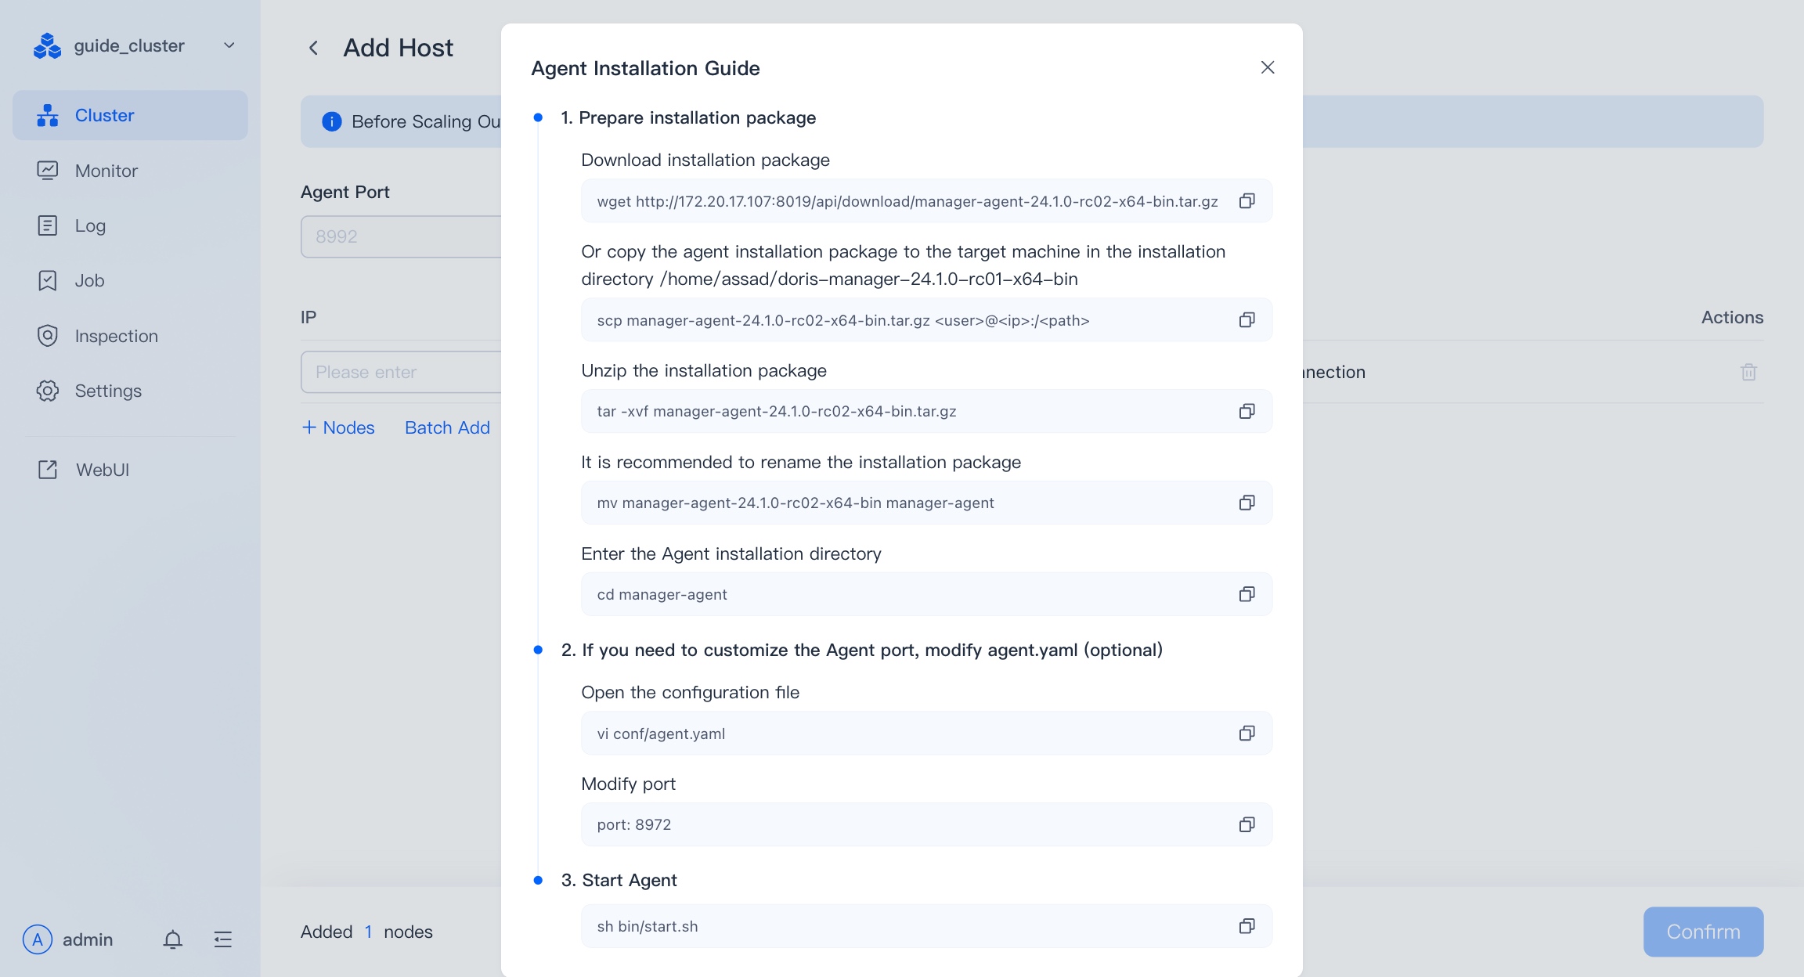Viewport: 1804px width, 977px height.
Task: Click the tar -xvf command text
Action: point(776,411)
